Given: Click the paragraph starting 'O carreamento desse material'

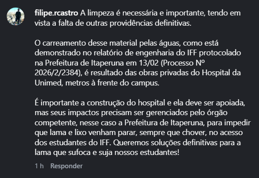Looking at the screenshot, I should [x=137, y=63].
